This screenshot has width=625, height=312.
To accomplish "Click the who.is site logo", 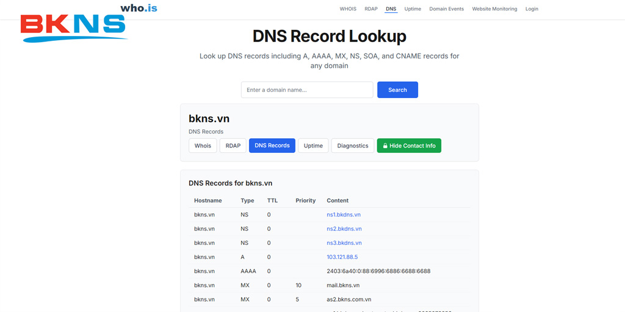I will coord(139,8).
